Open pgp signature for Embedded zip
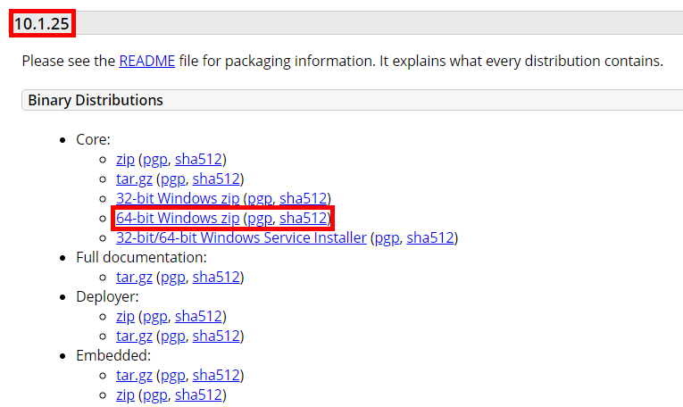Screen dimensions: 683x407 pos(155,395)
